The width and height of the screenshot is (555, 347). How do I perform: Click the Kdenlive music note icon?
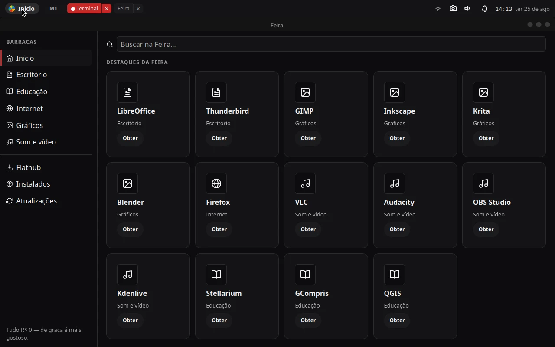pos(127,275)
